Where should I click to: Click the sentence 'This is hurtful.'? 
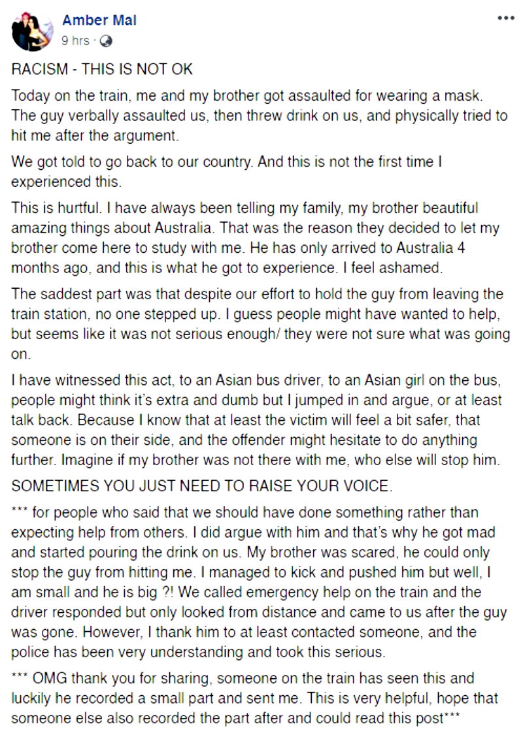[50, 208]
